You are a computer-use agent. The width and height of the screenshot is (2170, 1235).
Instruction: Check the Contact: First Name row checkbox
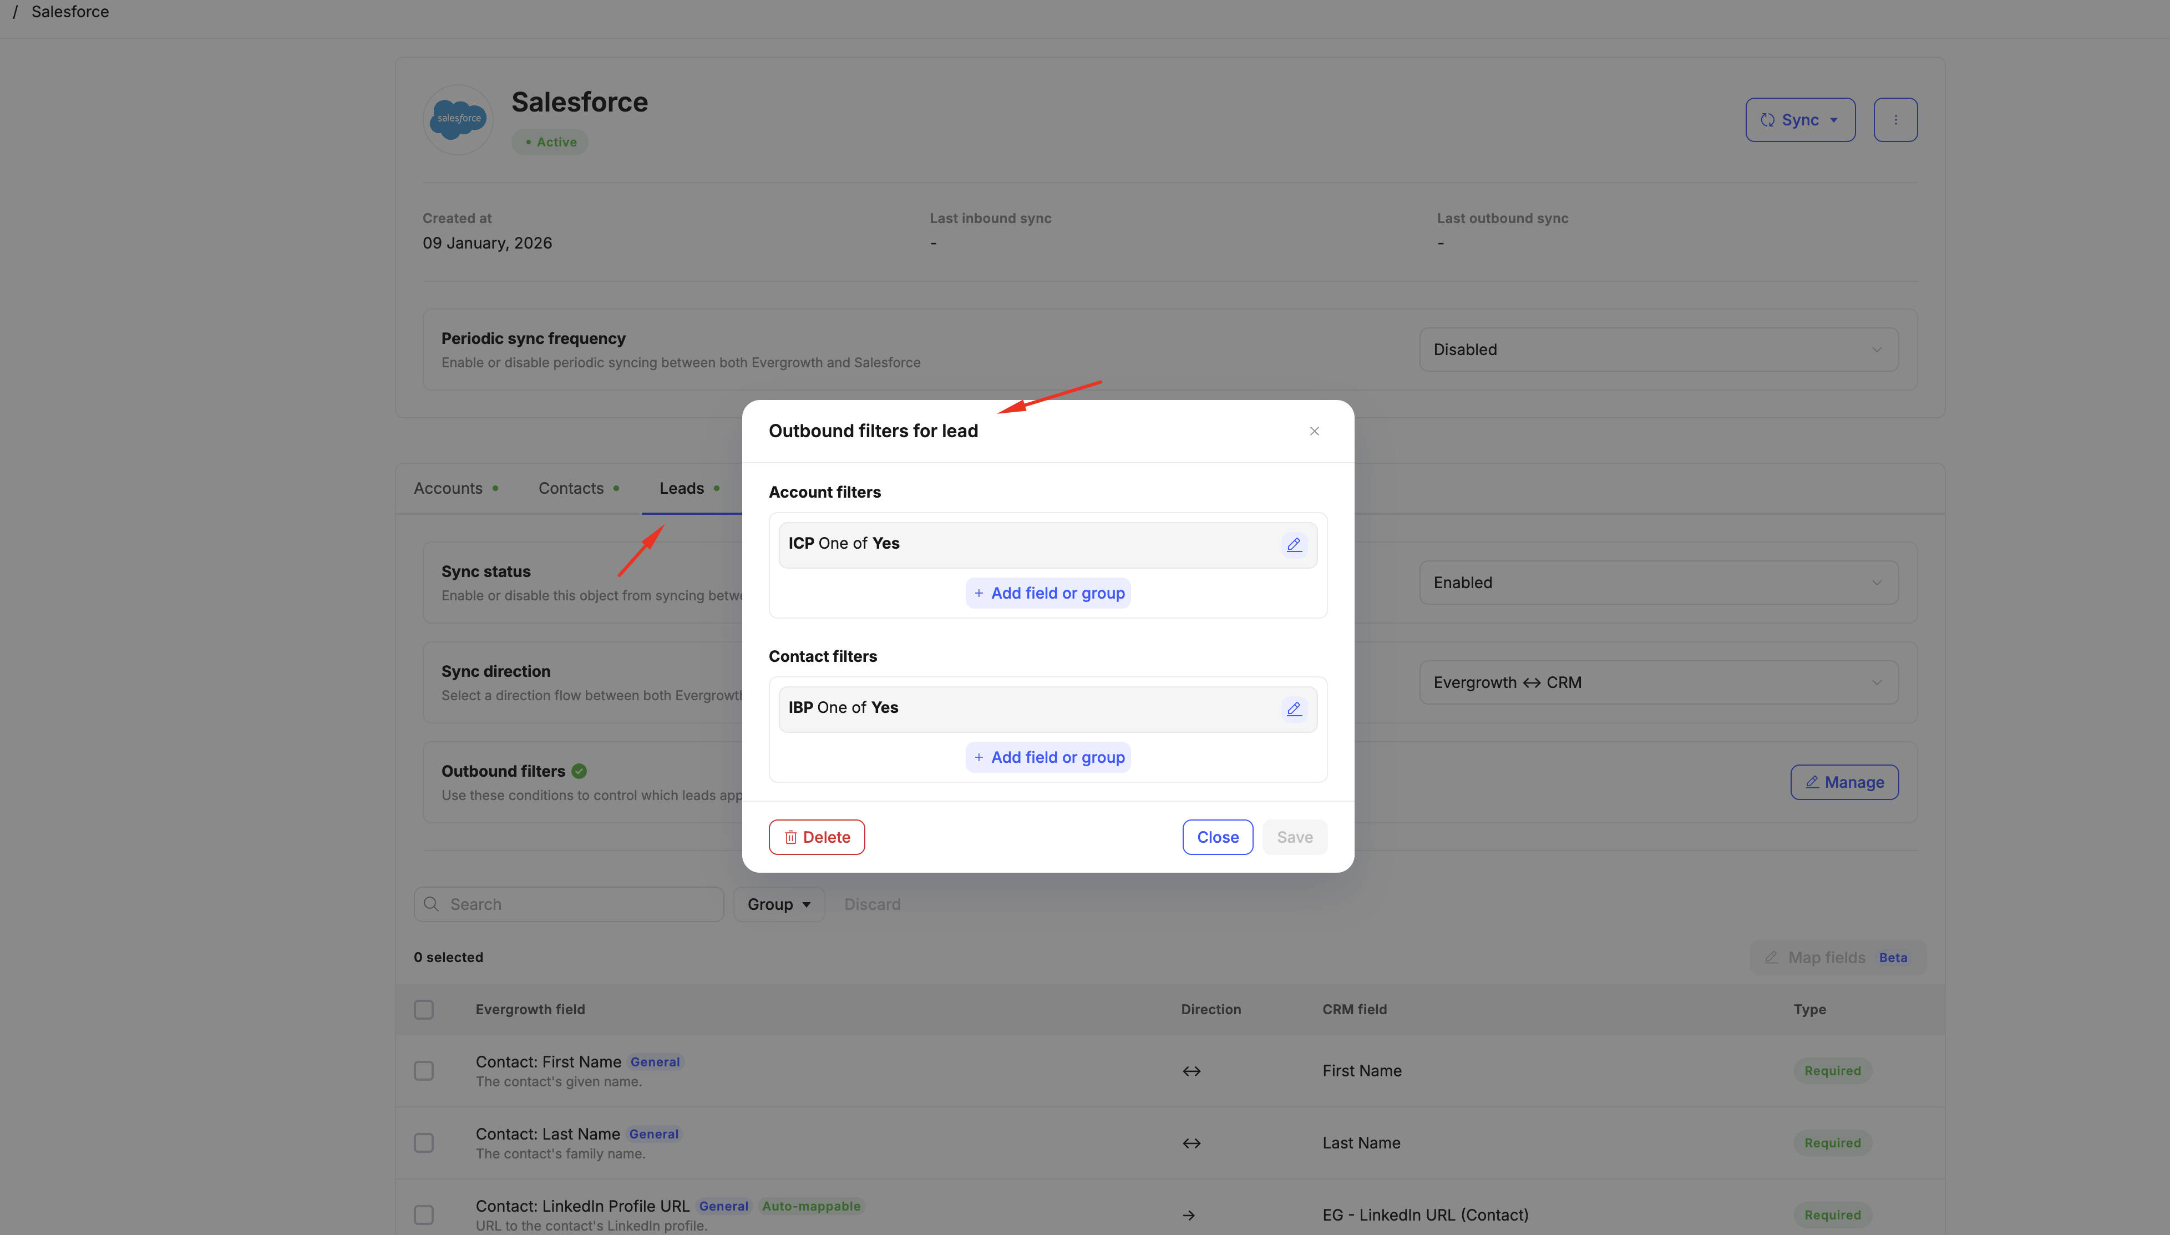point(424,1070)
